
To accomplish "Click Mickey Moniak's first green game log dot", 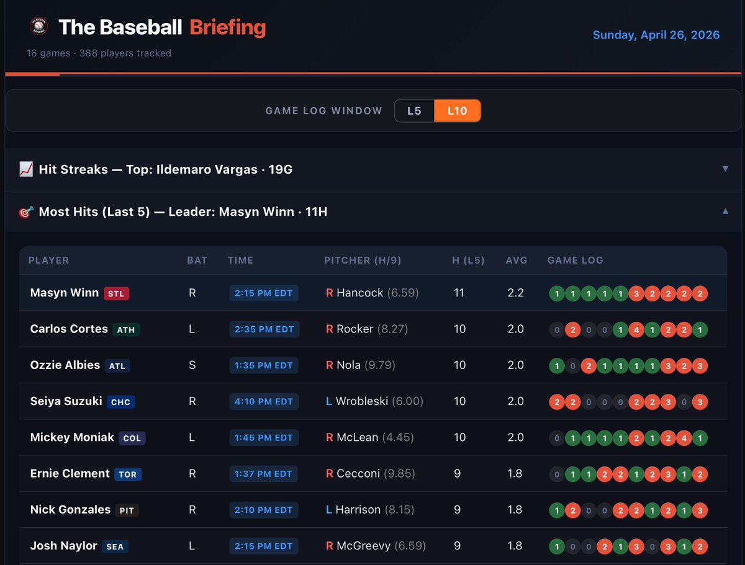I will [573, 437].
